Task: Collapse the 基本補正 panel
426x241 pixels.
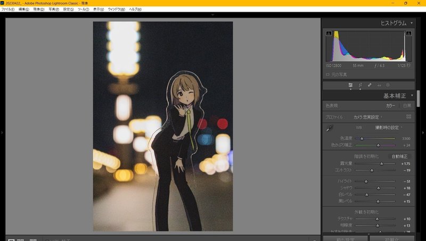Action: (x=412, y=96)
